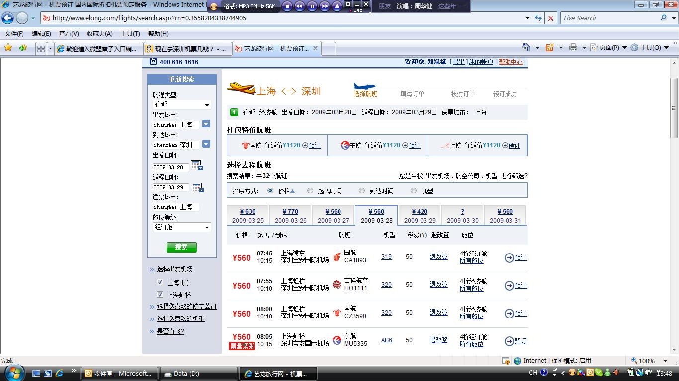Click the Add to Favorites star-plus icon
This screenshot has height=381, width=679.
pyautogui.click(x=23, y=48)
